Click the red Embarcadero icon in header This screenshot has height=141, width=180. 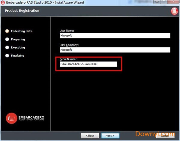[174, 11]
